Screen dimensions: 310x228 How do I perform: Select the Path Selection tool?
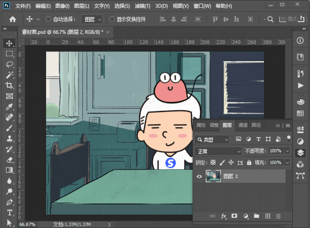[9, 223]
